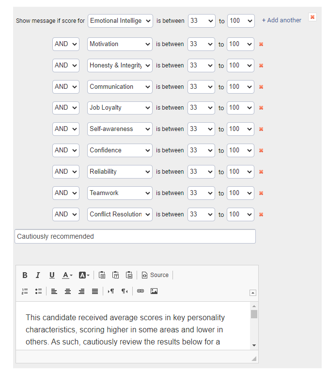Change the AND operator on Confidence row
The image size is (328, 376).
pos(66,150)
